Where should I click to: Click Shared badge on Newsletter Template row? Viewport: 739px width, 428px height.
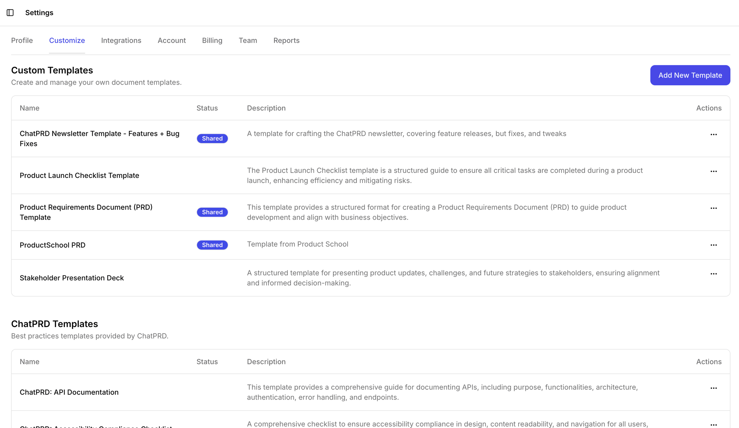(x=212, y=138)
